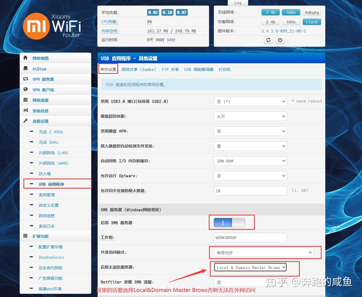Toggle wireless network 5GHz button
The height and width of the screenshot is (297, 362).
[x=291, y=12]
